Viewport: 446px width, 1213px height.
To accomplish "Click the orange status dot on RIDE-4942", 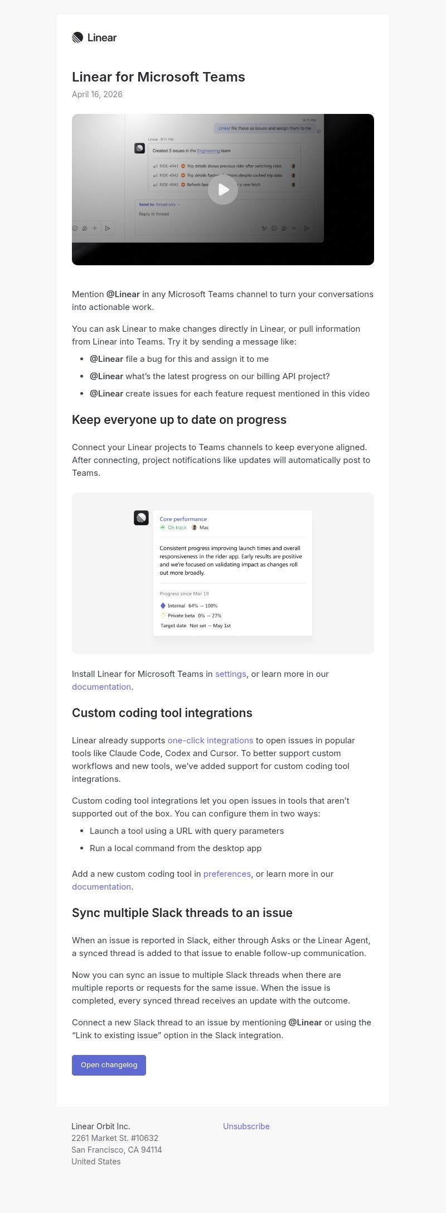I will click(182, 175).
